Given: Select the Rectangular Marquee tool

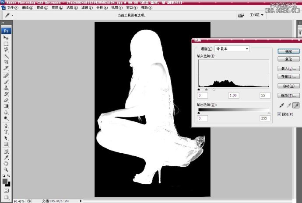Looking at the screenshot, I should [6, 44].
